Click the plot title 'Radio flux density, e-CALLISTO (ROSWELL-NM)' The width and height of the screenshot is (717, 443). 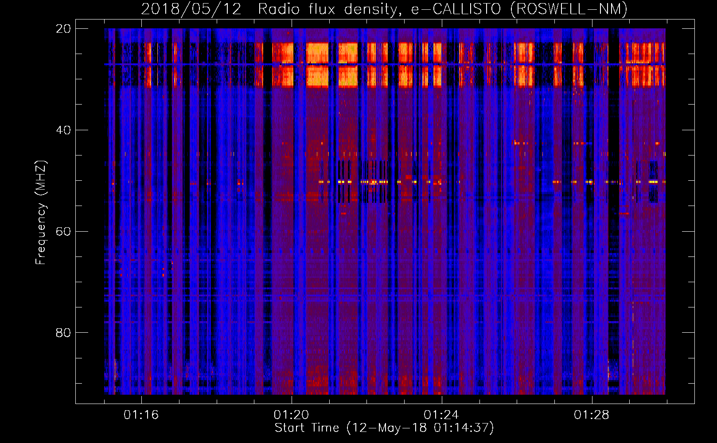coord(443,9)
